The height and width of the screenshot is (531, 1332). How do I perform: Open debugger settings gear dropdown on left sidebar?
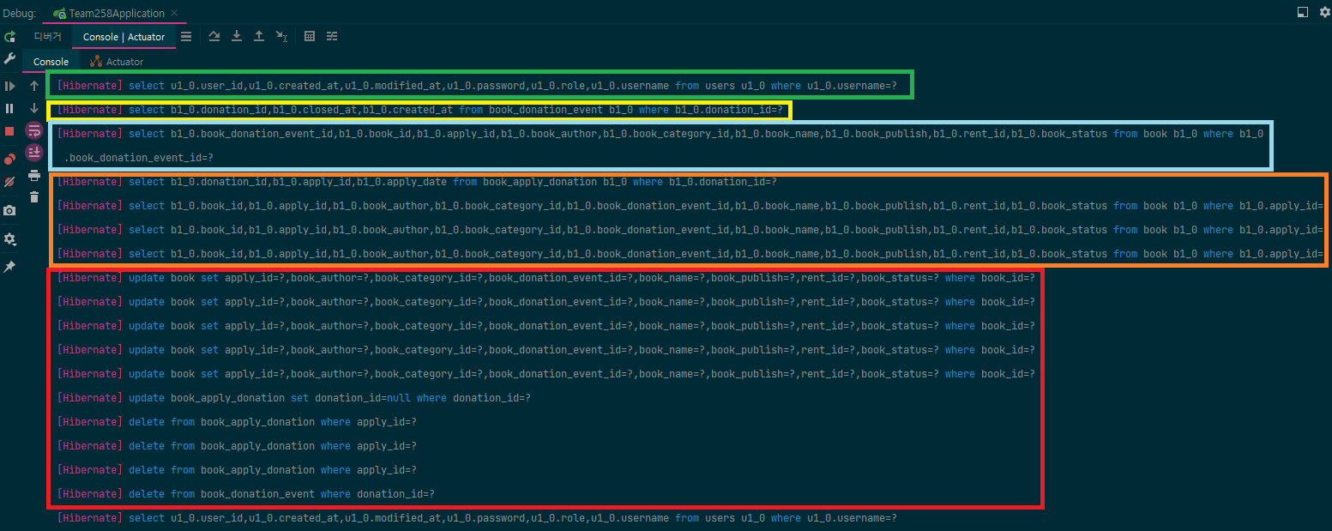[x=9, y=238]
